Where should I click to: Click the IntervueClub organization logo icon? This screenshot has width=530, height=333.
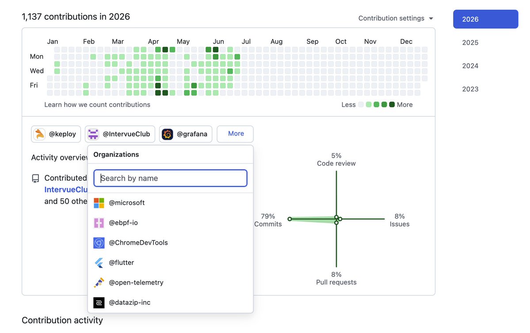(93, 134)
